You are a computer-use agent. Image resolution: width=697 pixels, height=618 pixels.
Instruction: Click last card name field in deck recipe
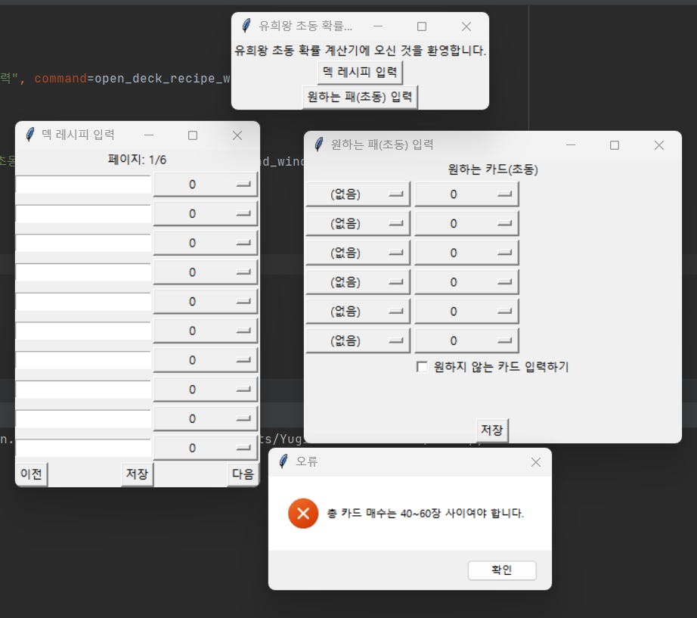84,448
